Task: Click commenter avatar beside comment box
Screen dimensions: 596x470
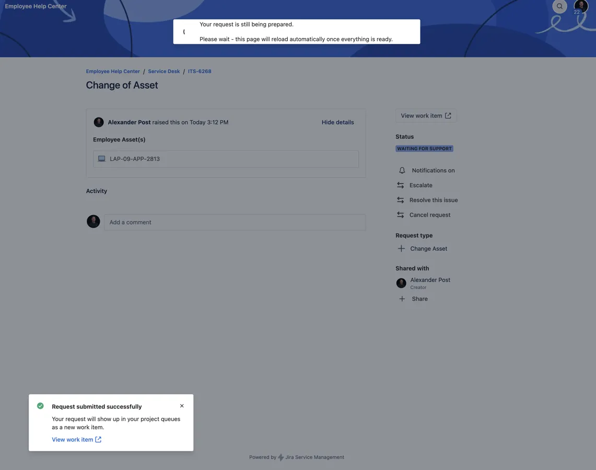Action: pos(94,221)
